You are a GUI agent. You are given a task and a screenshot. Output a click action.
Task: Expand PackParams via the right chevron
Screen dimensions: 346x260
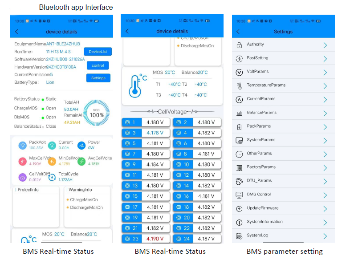(x=325, y=127)
